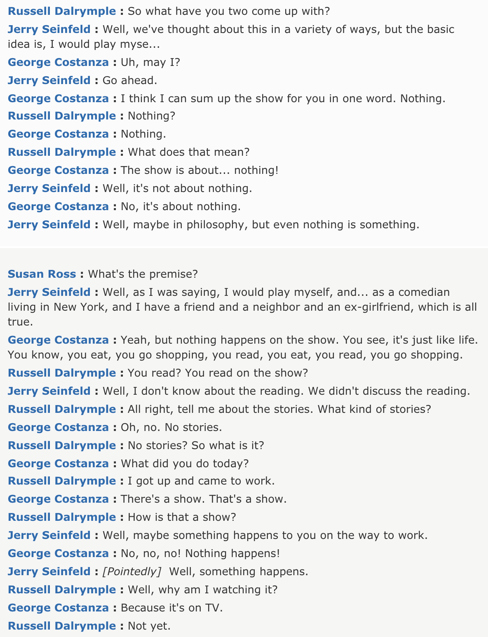The height and width of the screenshot is (637, 488).
Task: Select Russell Dalrymple beside "Not yet."
Action: [x=62, y=626]
